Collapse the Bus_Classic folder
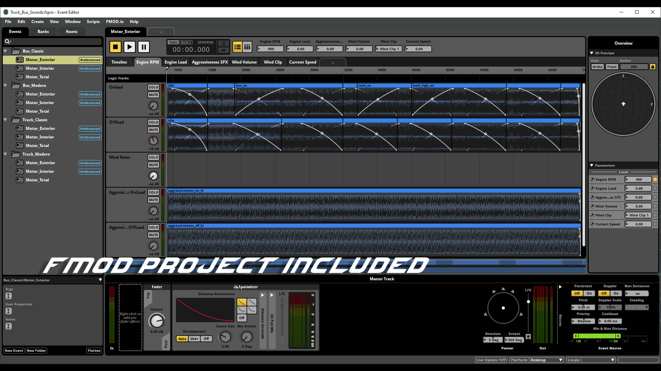Image resolution: width=661 pixels, height=371 pixels. [6, 51]
